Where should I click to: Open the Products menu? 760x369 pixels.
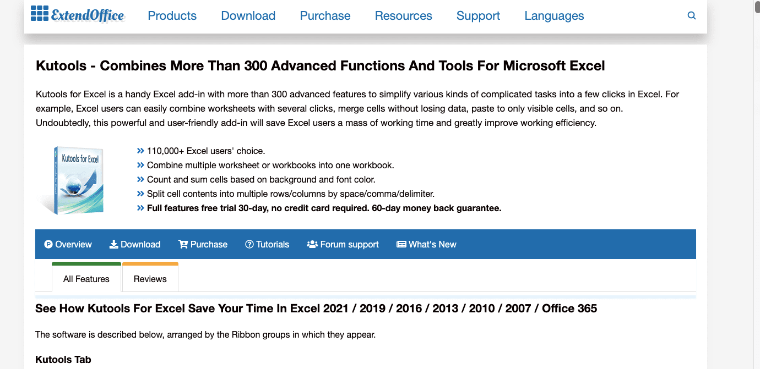[172, 16]
